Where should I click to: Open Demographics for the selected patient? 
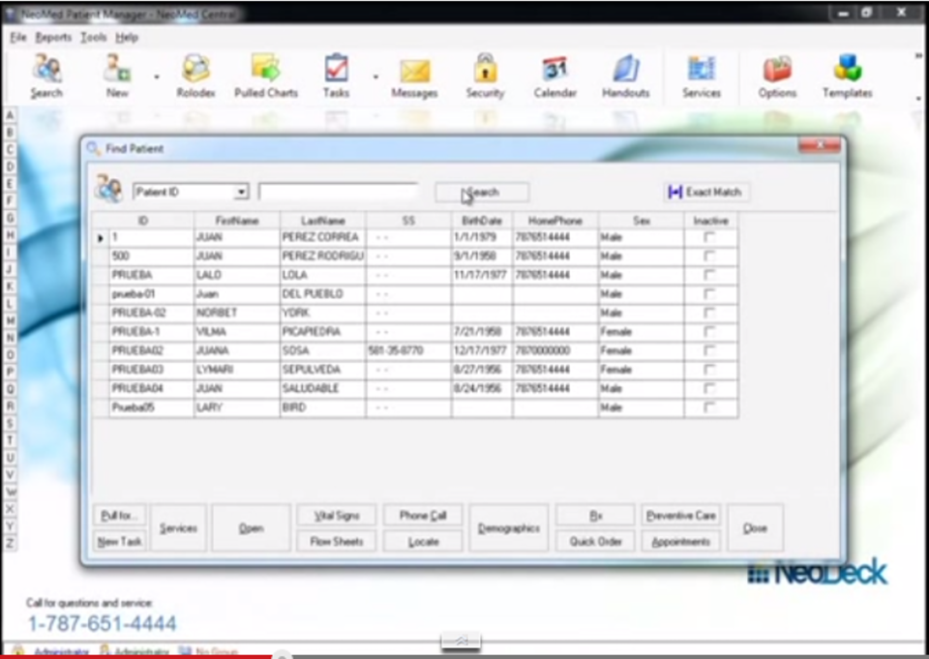click(509, 527)
